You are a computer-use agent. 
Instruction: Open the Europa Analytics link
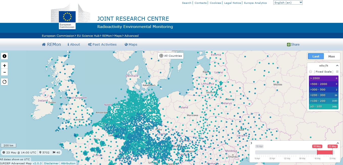click(255, 3)
